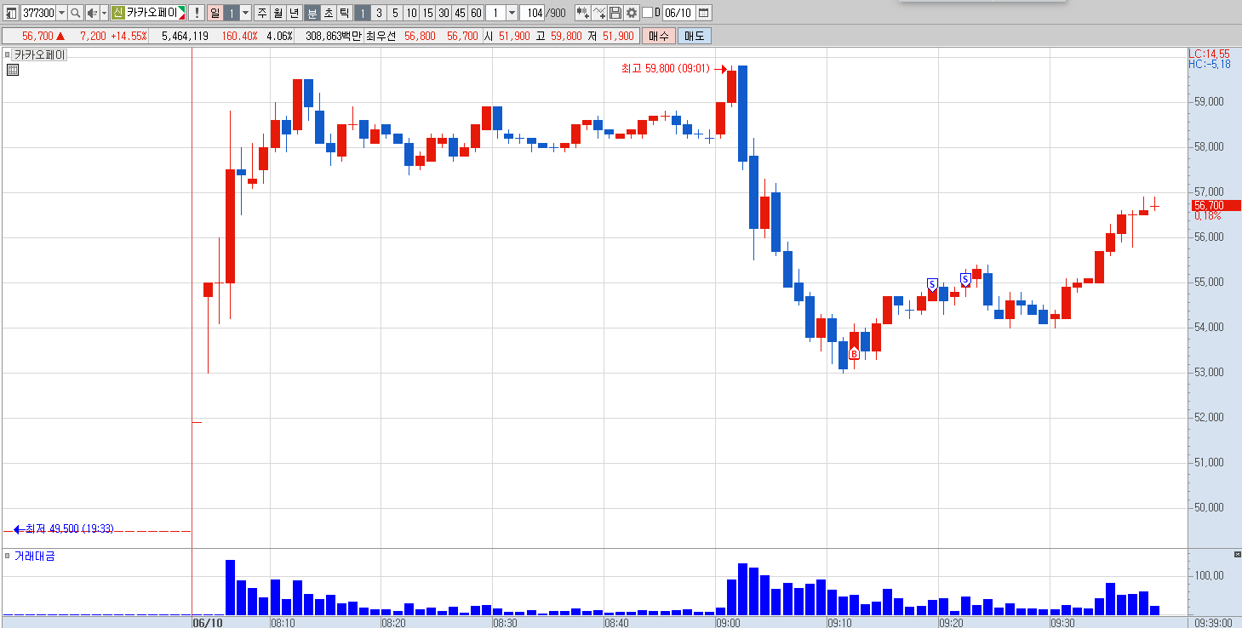Click the chart layout icon at toolbar start
This screenshot has width=1242, height=628.
click(11, 13)
